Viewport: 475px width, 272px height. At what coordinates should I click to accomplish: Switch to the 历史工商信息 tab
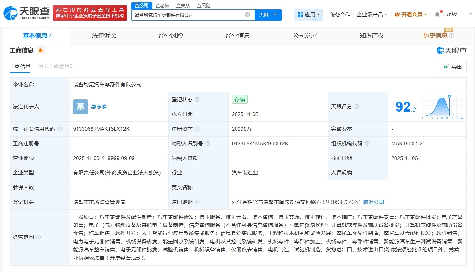coord(55,66)
